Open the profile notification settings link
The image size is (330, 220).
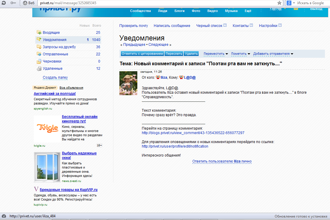click(x=175, y=146)
